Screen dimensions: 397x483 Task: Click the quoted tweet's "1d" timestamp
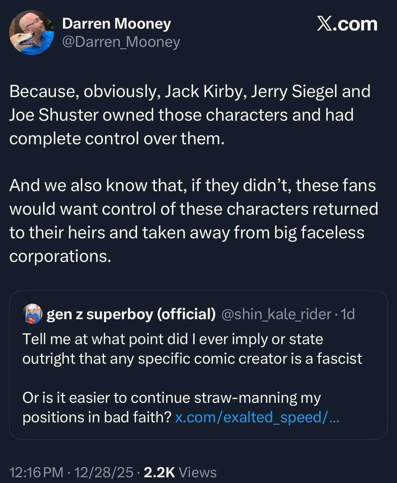tap(348, 314)
